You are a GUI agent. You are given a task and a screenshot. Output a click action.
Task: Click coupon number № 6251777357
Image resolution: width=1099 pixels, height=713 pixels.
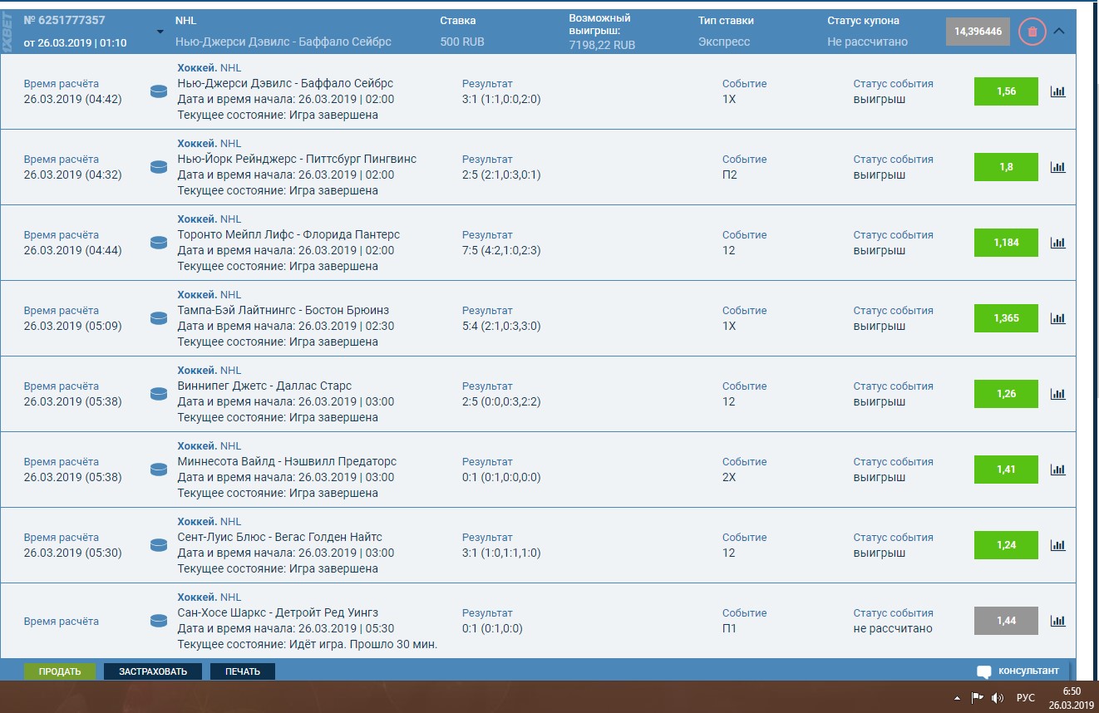[x=64, y=20]
